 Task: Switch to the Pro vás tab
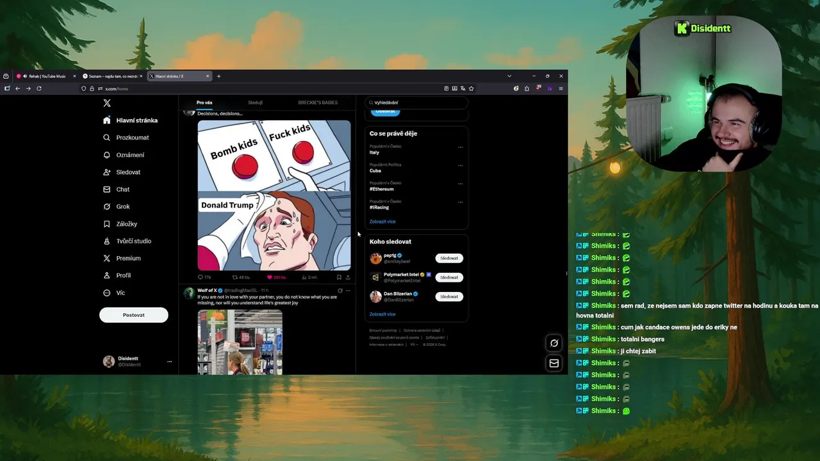pyautogui.click(x=204, y=102)
